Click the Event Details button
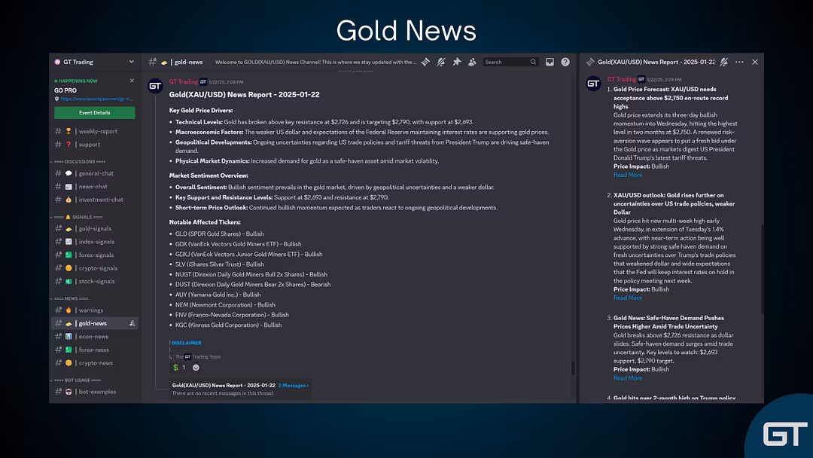Screen dimensions: 813x458 94,112
